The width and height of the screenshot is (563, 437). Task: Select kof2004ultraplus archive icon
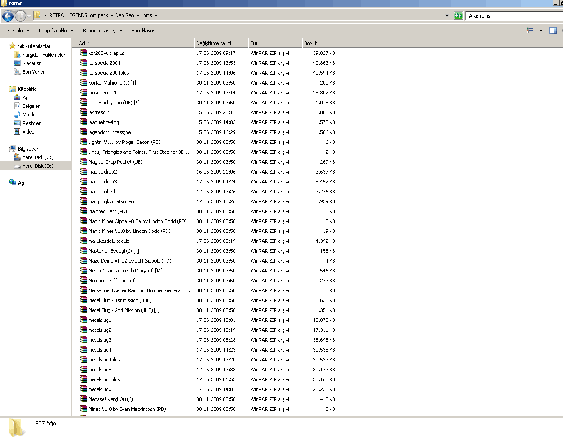pos(84,53)
